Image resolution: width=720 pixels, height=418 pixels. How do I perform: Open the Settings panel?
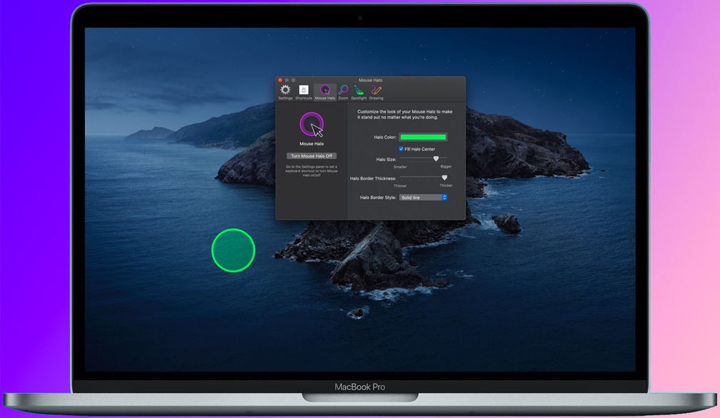(x=285, y=90)
